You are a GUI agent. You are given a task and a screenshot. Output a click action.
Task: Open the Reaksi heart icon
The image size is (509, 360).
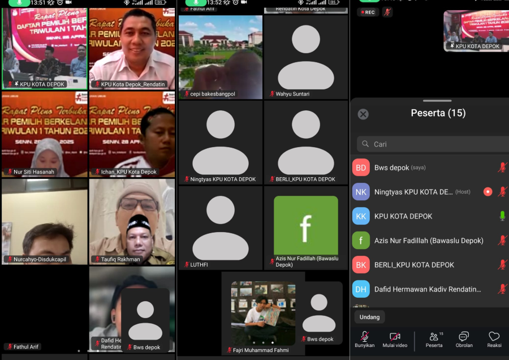[x=494, y=340]
